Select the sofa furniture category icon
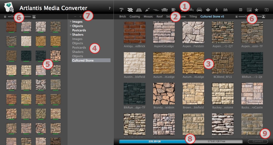The image size is (273, 145). pos(165,10)
